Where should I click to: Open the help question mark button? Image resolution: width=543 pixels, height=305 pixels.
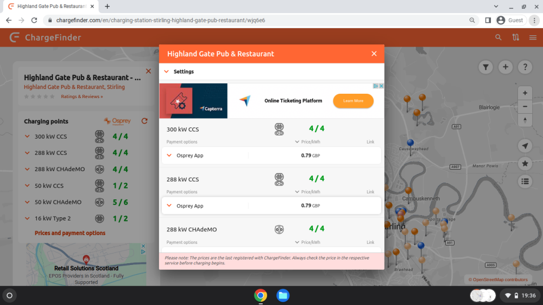[525, 67]
